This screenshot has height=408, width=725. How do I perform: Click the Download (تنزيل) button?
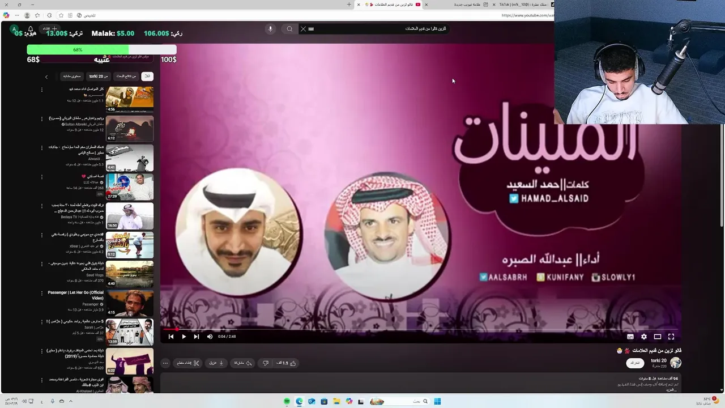click(x=216, y=363)
